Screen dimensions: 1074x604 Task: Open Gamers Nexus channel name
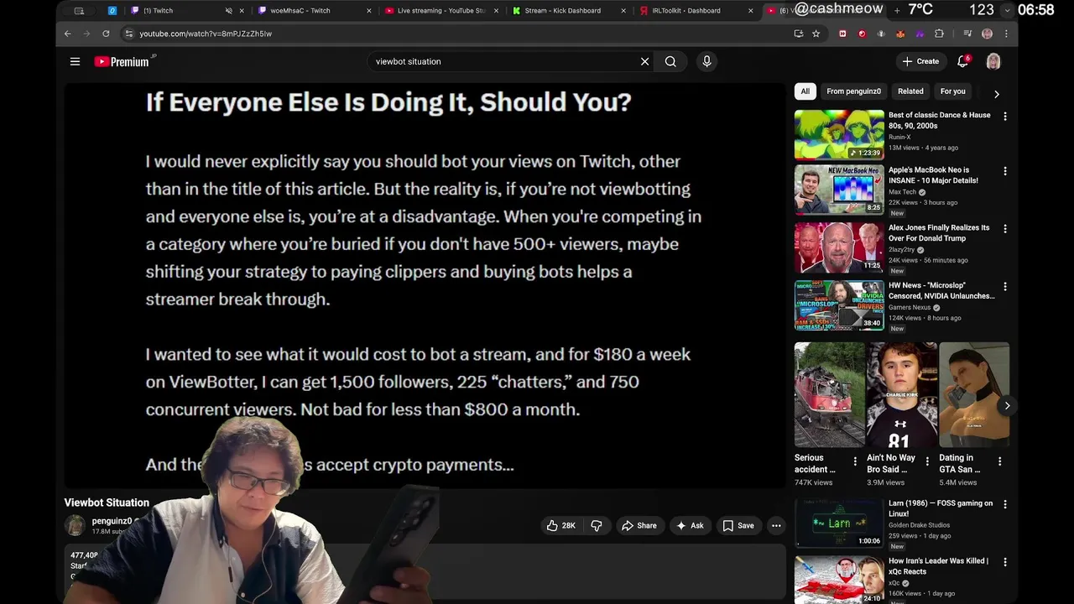[910, 307]
